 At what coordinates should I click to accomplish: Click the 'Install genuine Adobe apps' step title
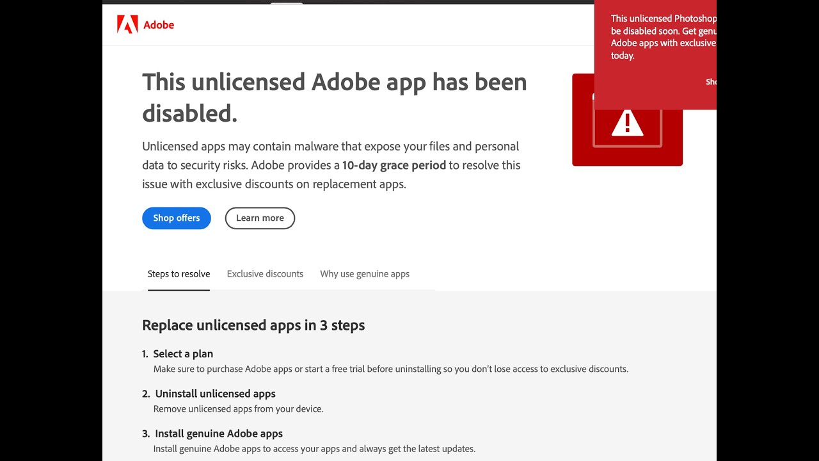tap(219, 433)
